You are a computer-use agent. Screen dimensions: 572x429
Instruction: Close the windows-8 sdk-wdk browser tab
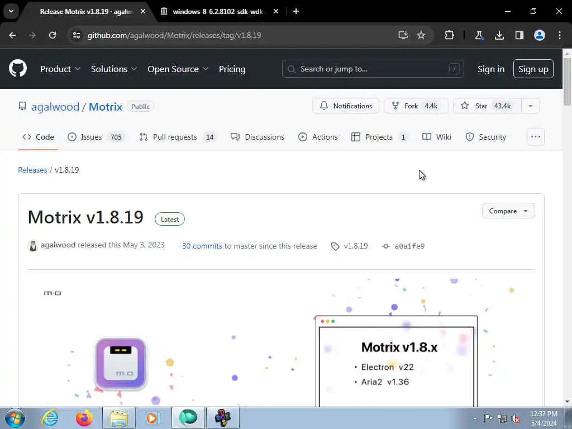pos(276,11)
